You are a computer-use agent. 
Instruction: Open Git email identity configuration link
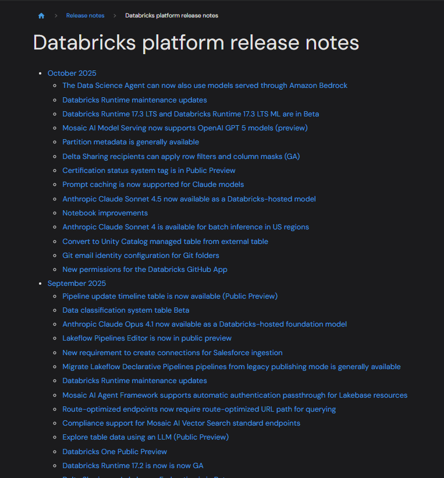click(x=140, y=256)
